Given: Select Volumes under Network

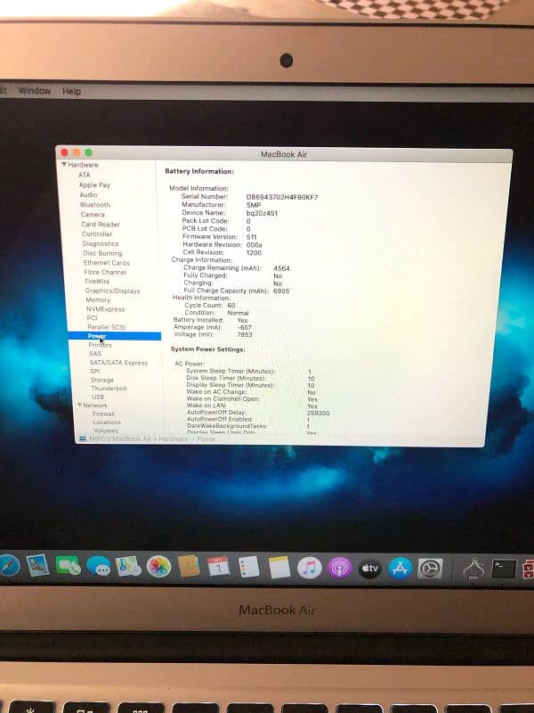Looking at the screenshot, I should [x=106, y=430].
